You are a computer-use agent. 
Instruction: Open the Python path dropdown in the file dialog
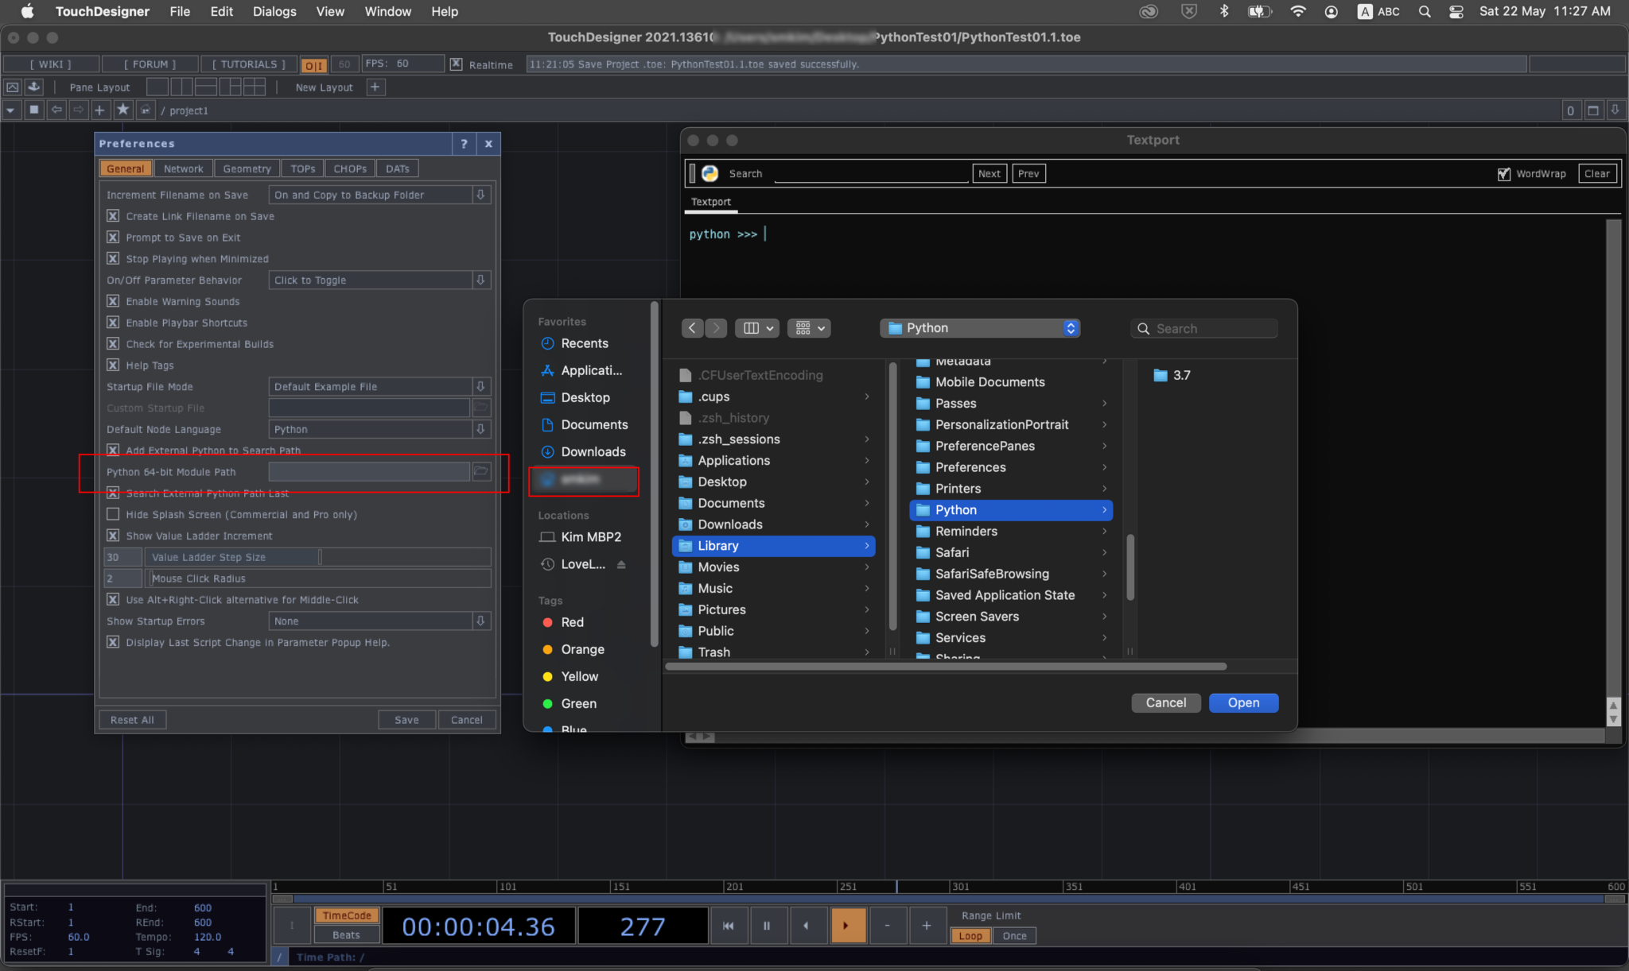pyautogui.click(x=1071, y=328)
